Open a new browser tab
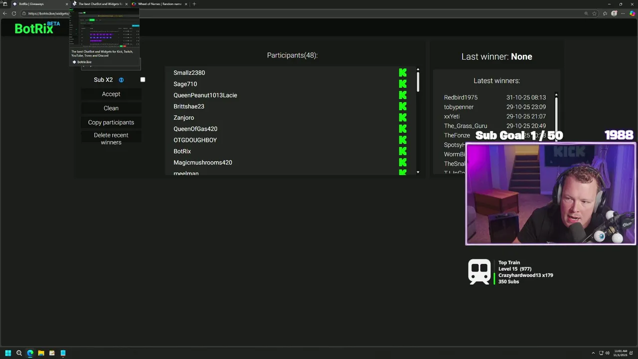Screen dimensions: 638x359 click(194, 4)
